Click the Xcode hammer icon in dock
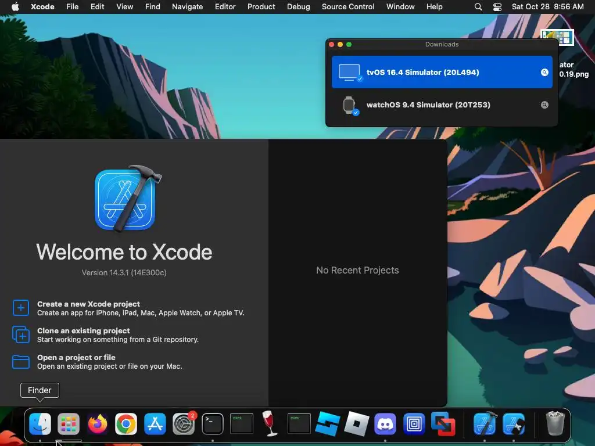Screen dimensions: 595x446 [485, 423]
